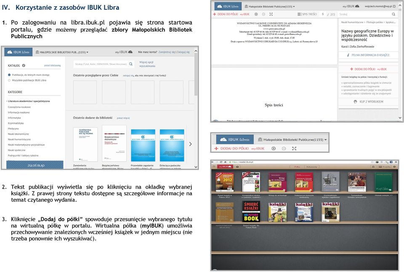Click the KUP Z WYDRUKIEM button

(x=368, y=101)
